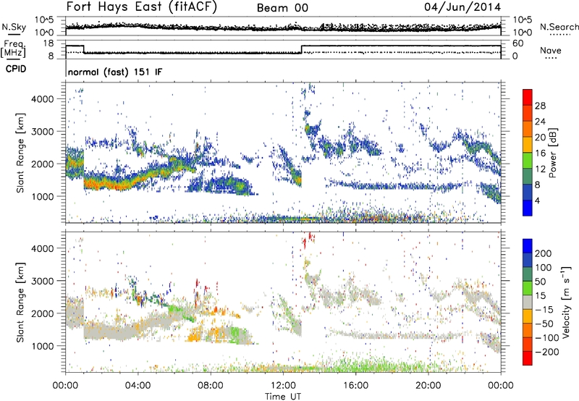The width and height of the screenshot is (579, 401).
Task: Click the date '04/Jun/2014'
Action: (x=462, y=7)
